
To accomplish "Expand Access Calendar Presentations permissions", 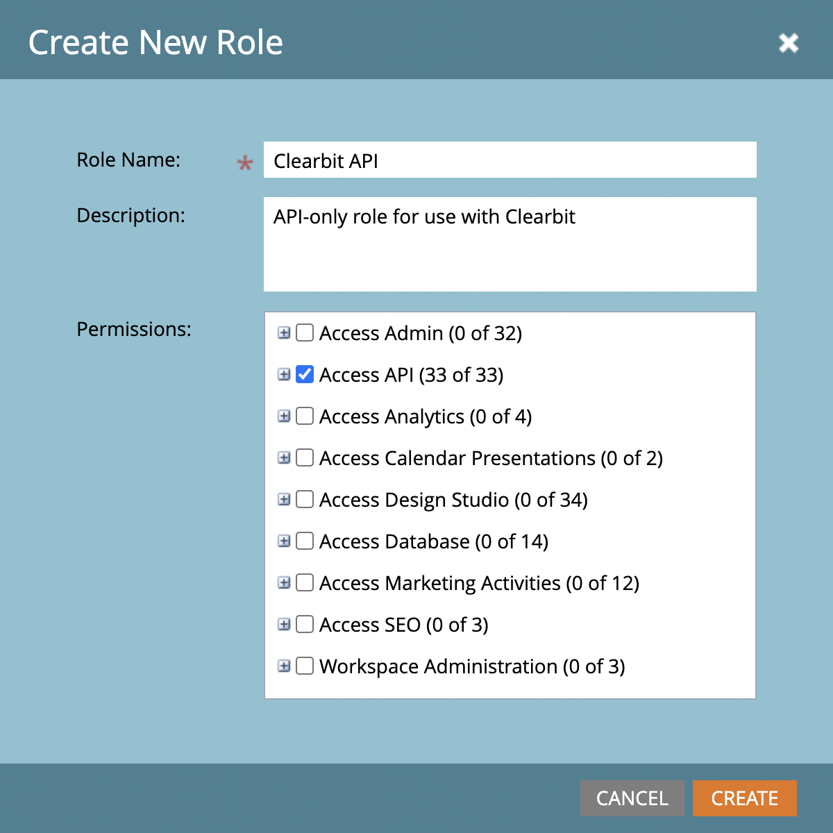I will (x=284, y=457).
